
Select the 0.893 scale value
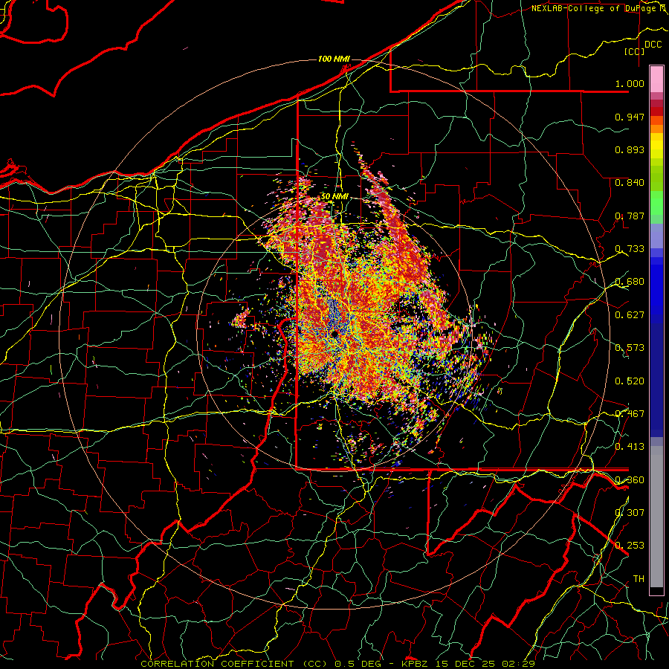tap(630, 149)
